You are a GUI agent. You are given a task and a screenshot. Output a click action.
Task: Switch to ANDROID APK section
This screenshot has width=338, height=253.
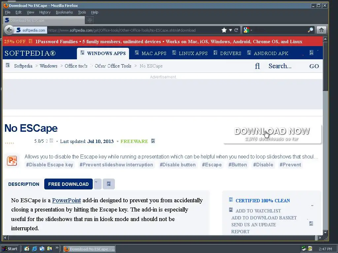click(268, 53)
